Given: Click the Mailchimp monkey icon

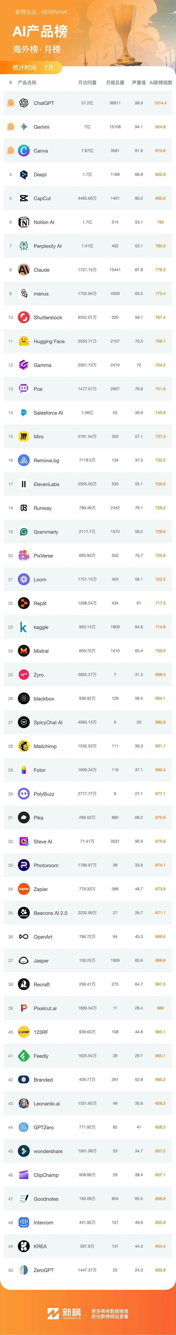Looking at the screenshot, I should [x=23, y=747].
